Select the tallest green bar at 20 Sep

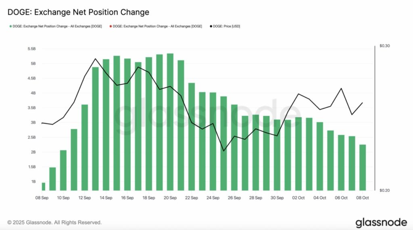click(x=170, y=121)
